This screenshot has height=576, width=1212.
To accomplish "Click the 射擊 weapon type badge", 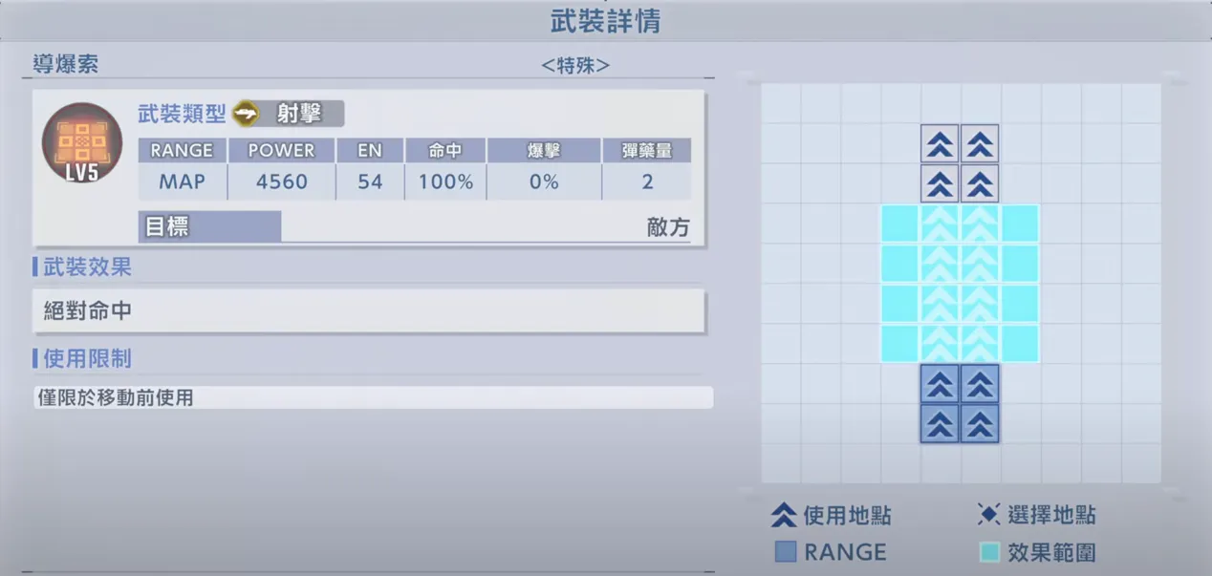I will tap(298, 114).
